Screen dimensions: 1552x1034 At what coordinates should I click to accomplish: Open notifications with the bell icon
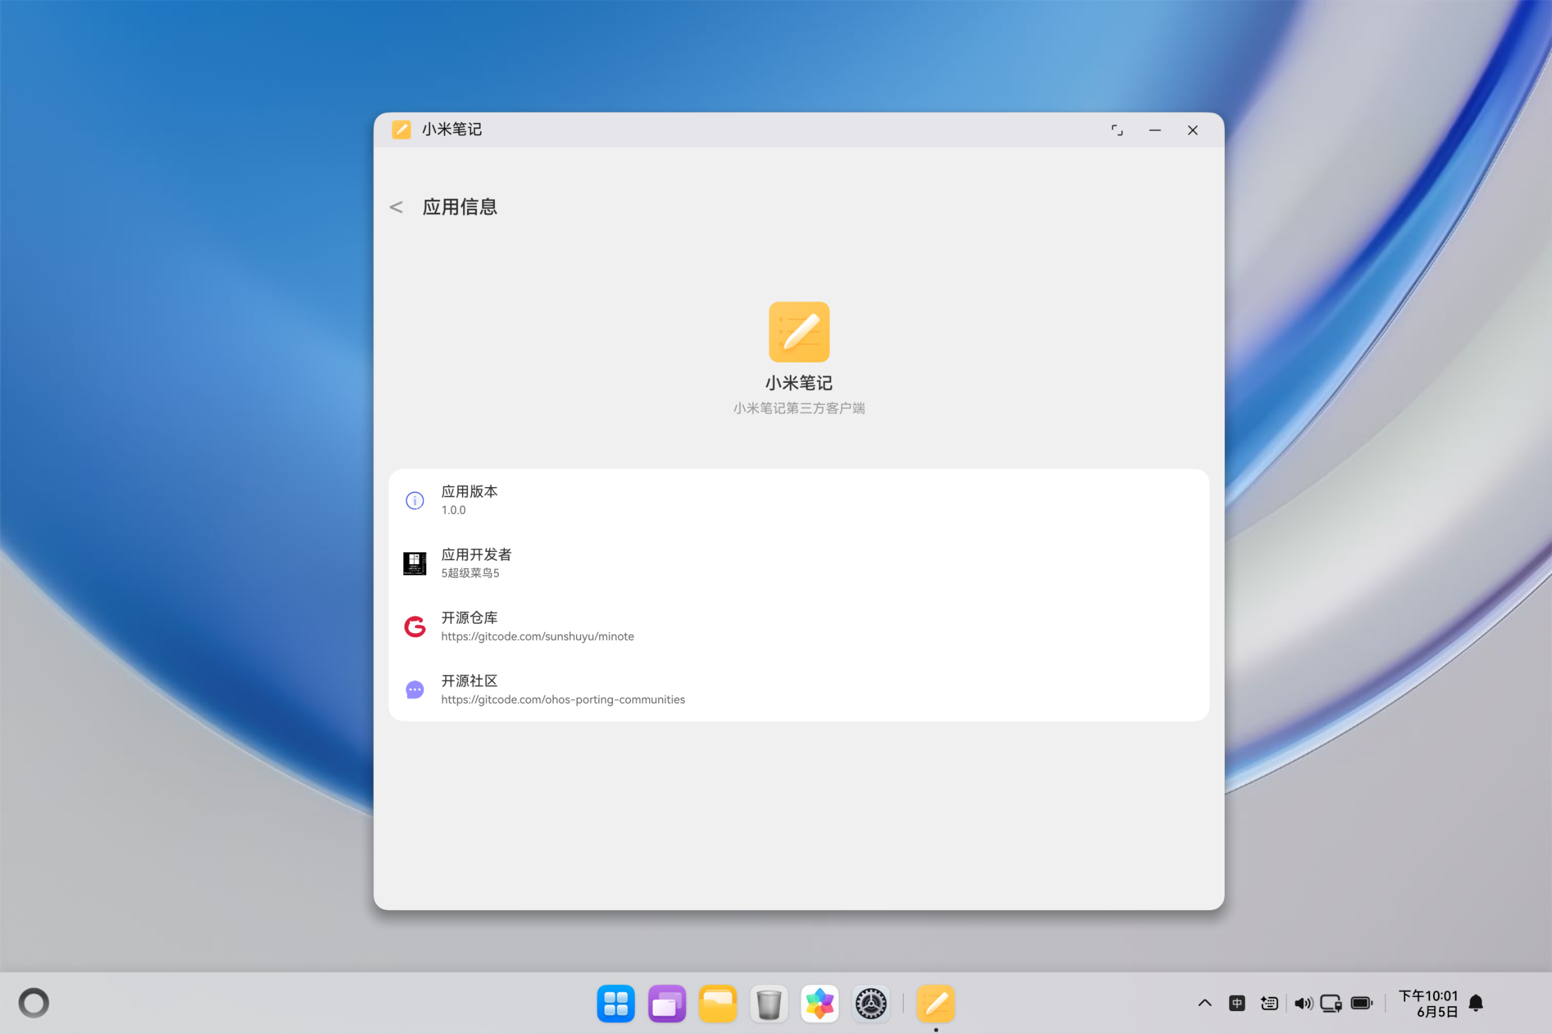point(1476,1003)
